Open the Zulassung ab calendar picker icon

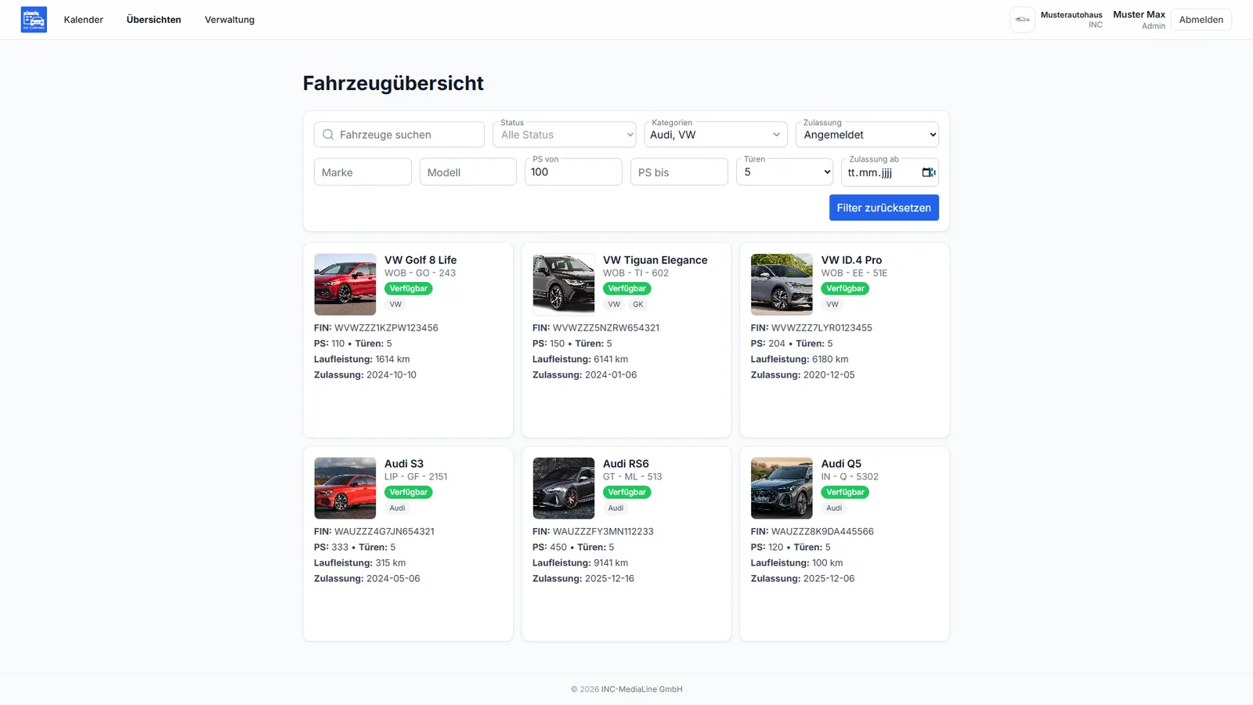[928, 172]
